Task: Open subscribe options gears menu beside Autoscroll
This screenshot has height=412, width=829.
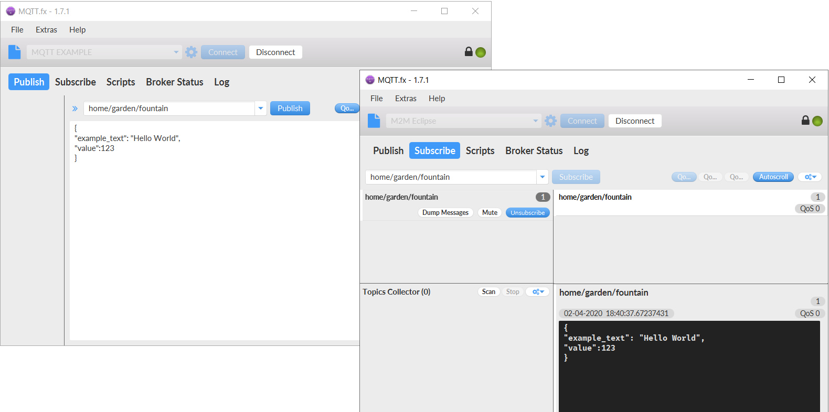Action: coord(810,177)
